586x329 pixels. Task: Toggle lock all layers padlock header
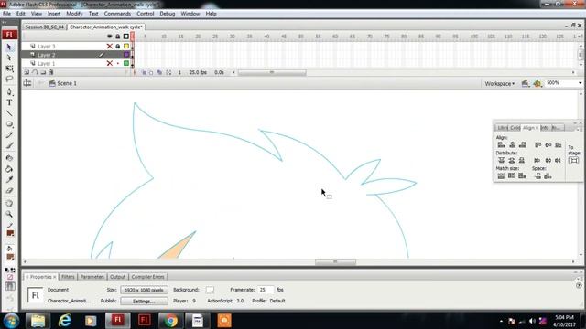click(118, 37)
